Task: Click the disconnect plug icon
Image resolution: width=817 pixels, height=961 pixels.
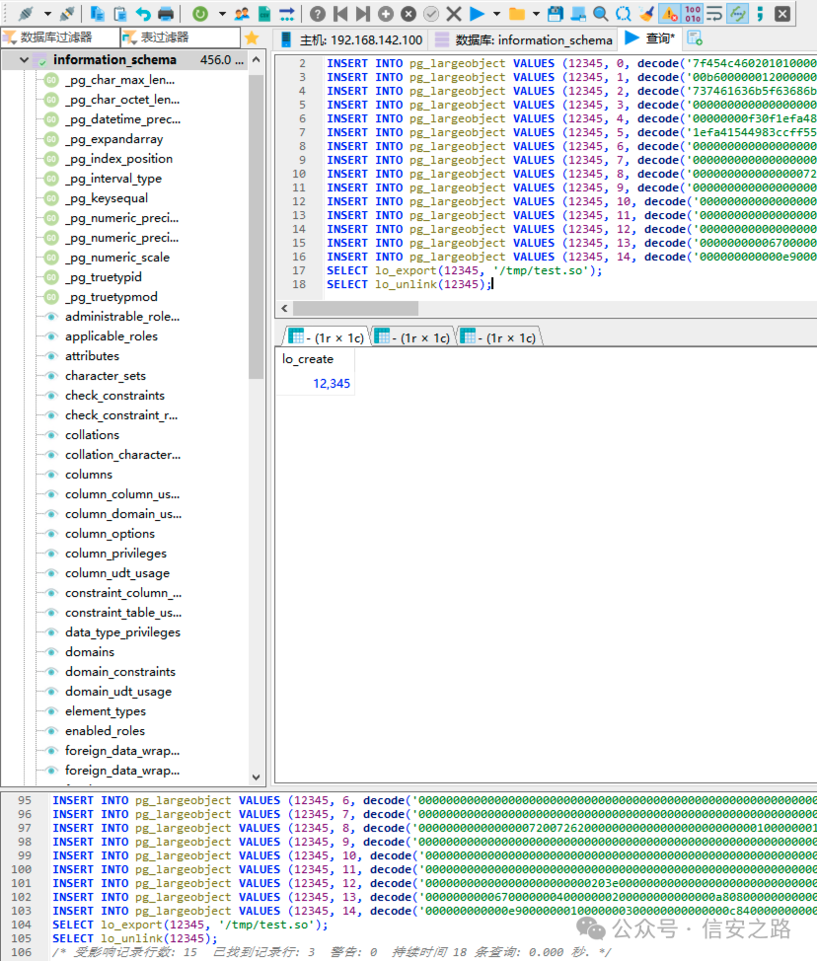Action: 67,14
